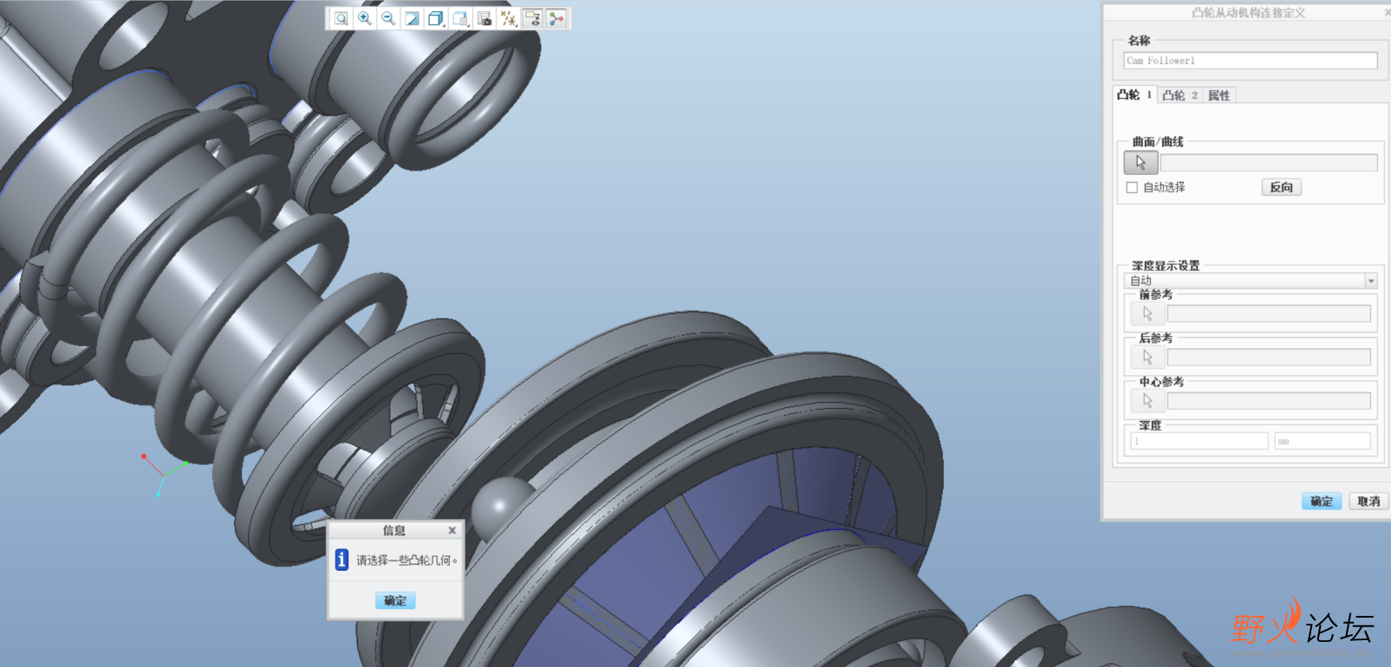The width and height of the screenshot is (1391, 667).
Task: Toggle the Spin Center icon
Action: point(556,18)
